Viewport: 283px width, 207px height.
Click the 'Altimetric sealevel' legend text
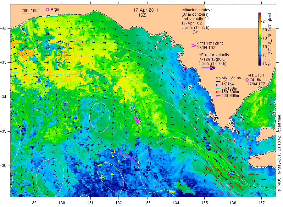click(x=197, y=10)
